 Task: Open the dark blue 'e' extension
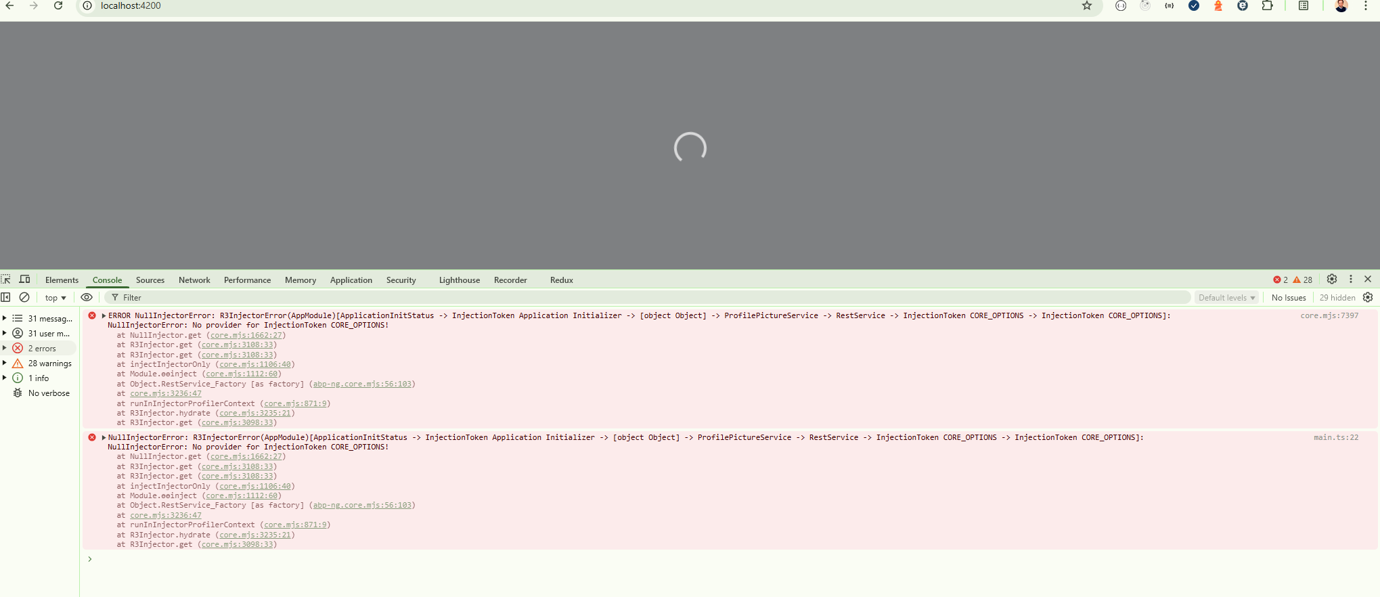pyautogui.click(x=1243, y=5)
